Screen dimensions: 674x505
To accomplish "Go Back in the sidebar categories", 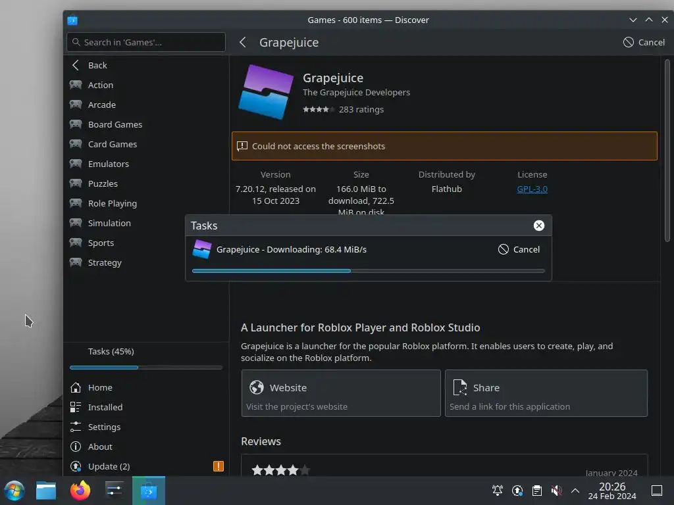I will point(146,65).
